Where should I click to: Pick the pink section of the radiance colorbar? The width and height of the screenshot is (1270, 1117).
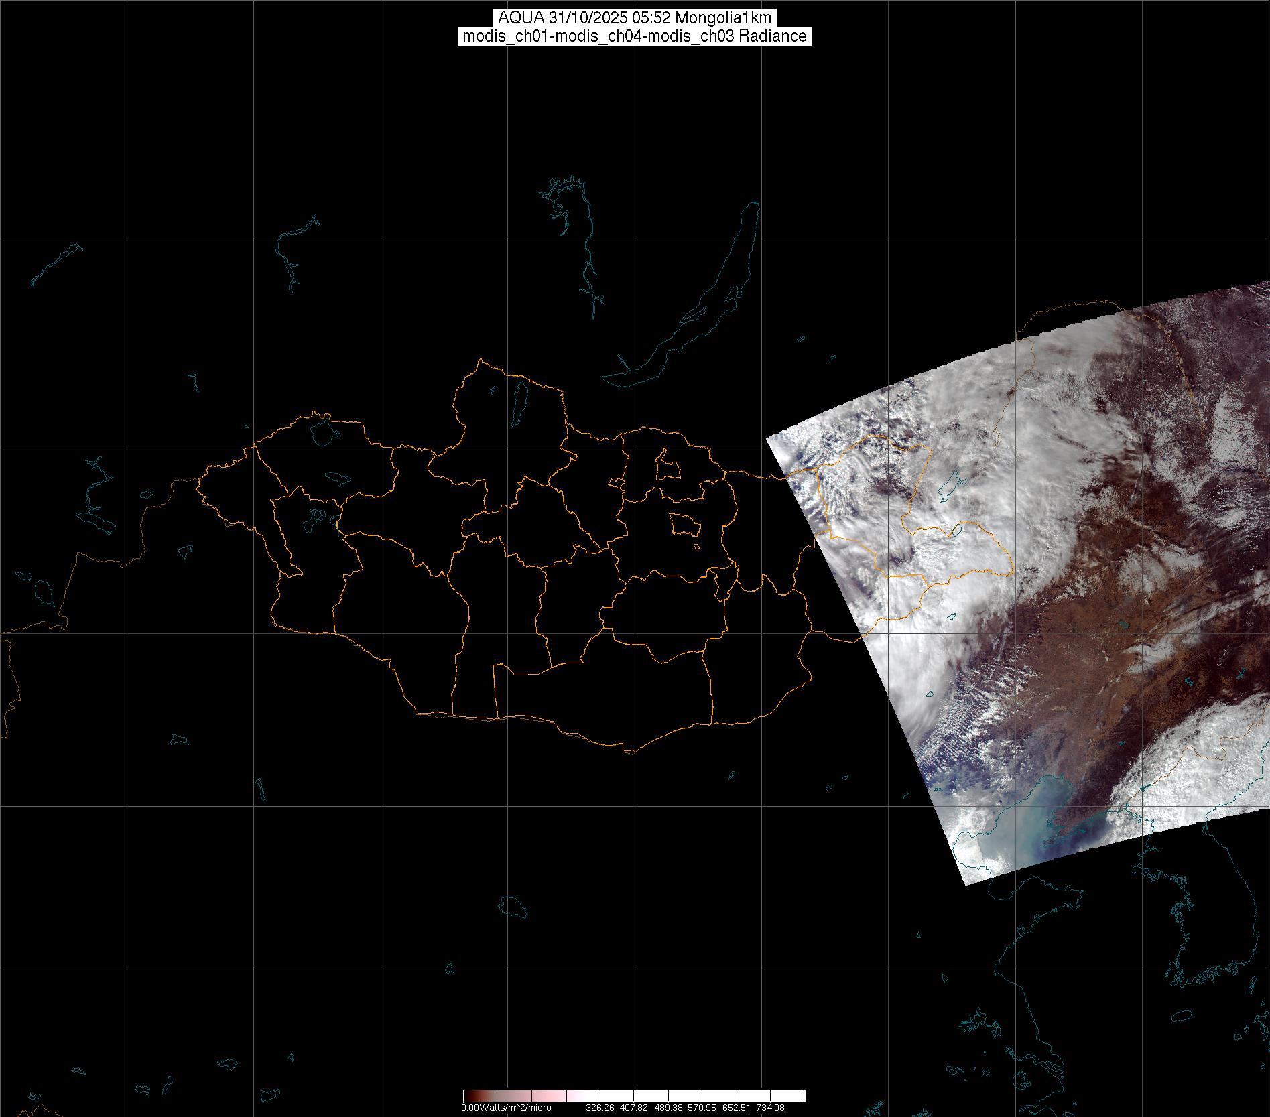[550, 1096]
